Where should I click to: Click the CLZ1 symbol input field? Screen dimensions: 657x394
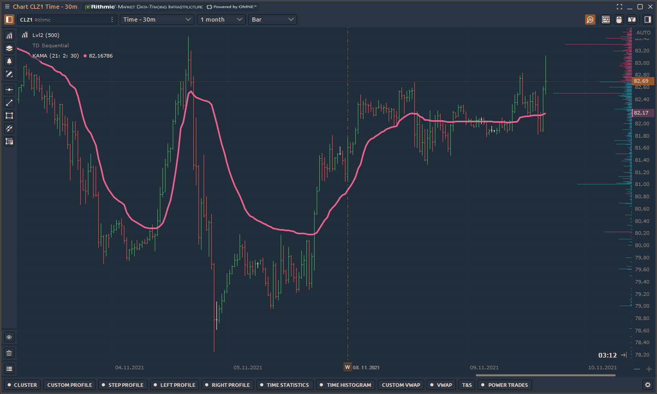coord(62,20)
